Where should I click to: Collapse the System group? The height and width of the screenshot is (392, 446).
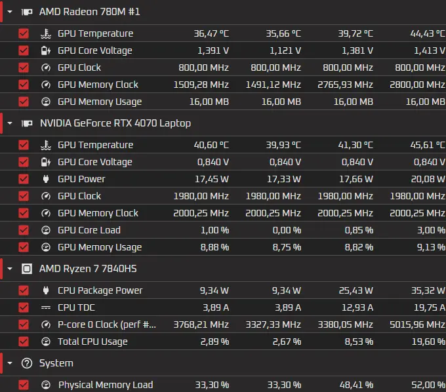tap(10, 363)
